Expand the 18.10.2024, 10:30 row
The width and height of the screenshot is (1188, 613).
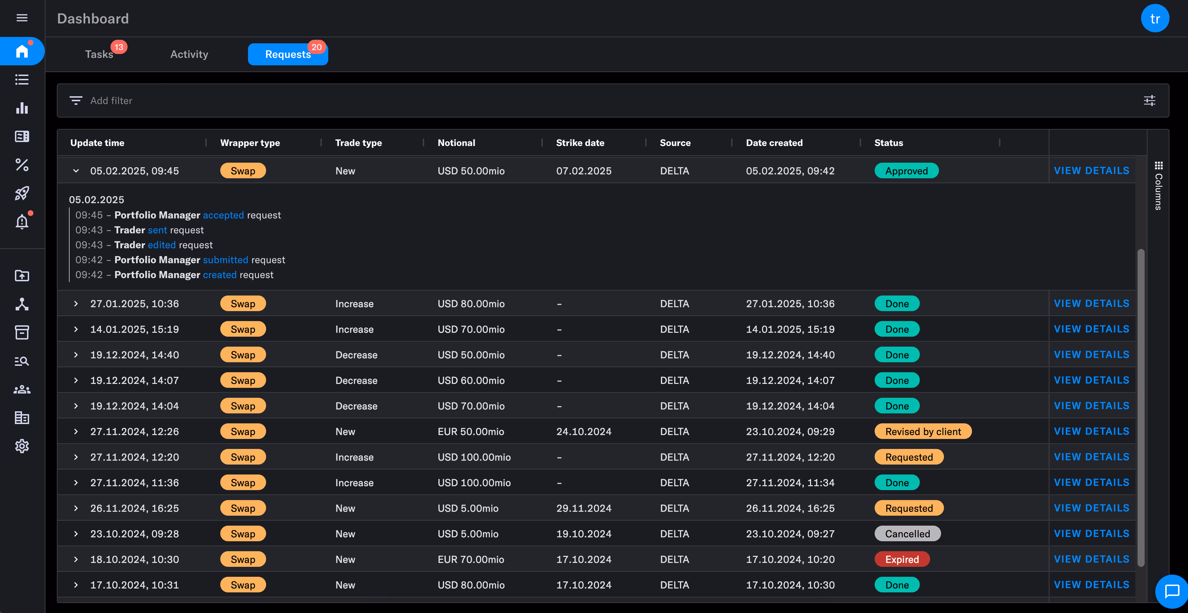pyautogui.click(x=76, y=559)
